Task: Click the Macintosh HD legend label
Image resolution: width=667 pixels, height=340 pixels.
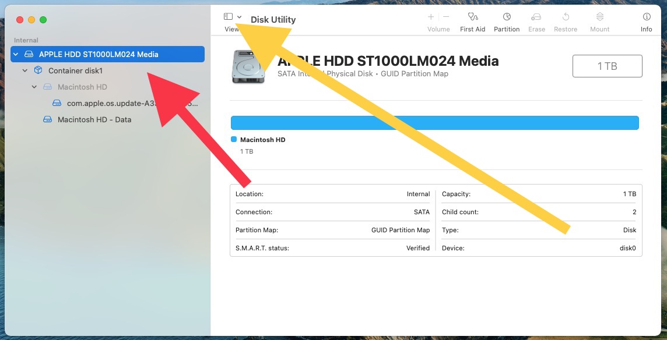Action: 263,139
